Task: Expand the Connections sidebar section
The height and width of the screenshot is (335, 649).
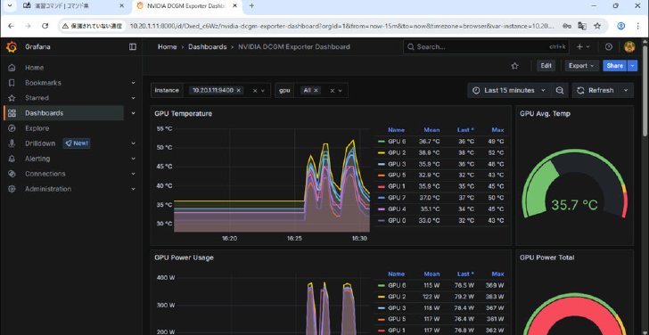Action: point(134,174)
